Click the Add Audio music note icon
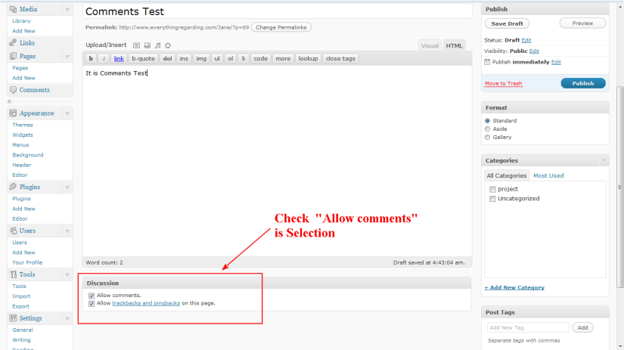Viewport: 624px width, 350px height. [157, 45]
